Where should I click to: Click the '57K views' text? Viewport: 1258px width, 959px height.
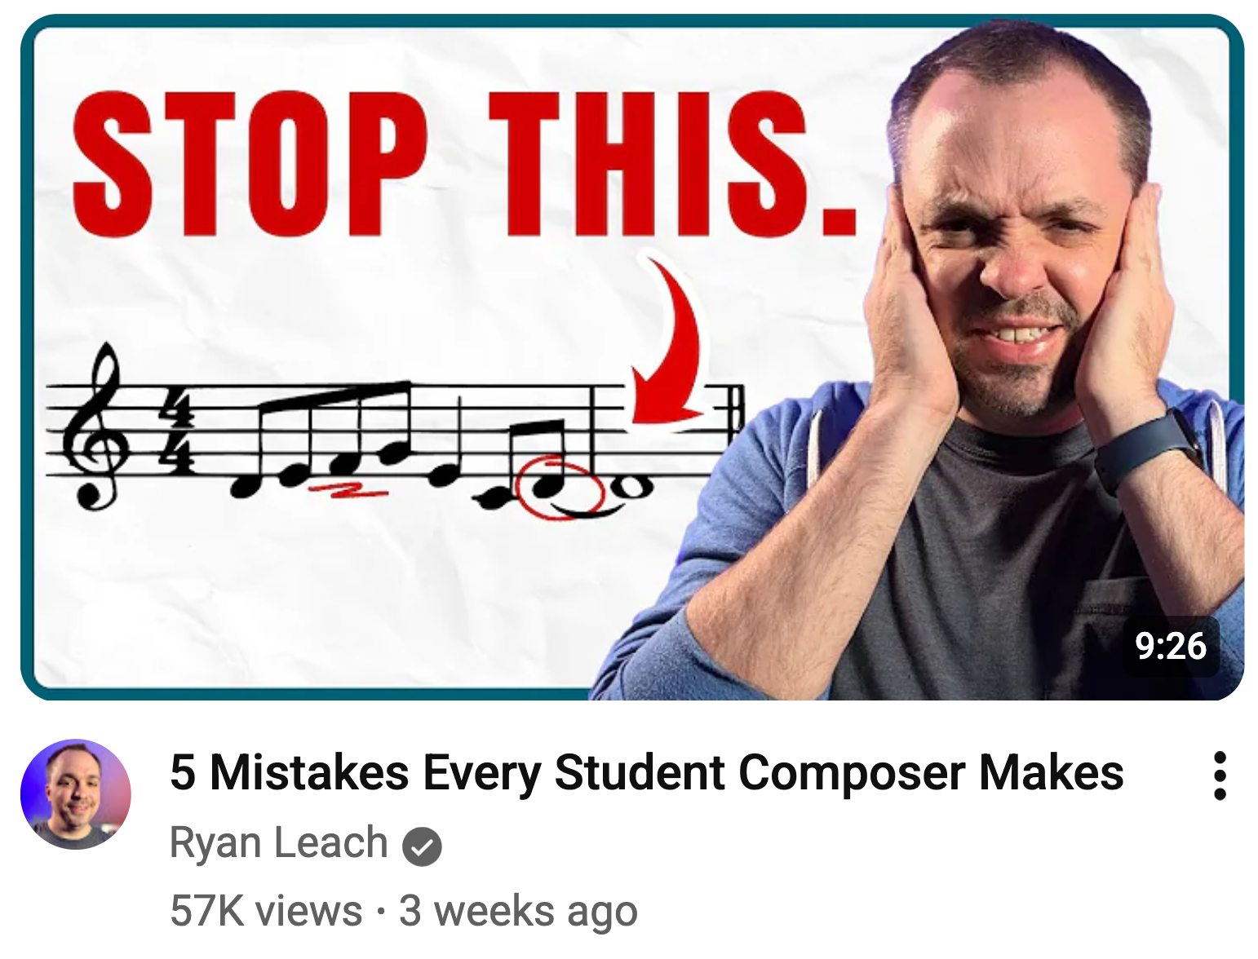pyautogui.click(x=266, y=911)
